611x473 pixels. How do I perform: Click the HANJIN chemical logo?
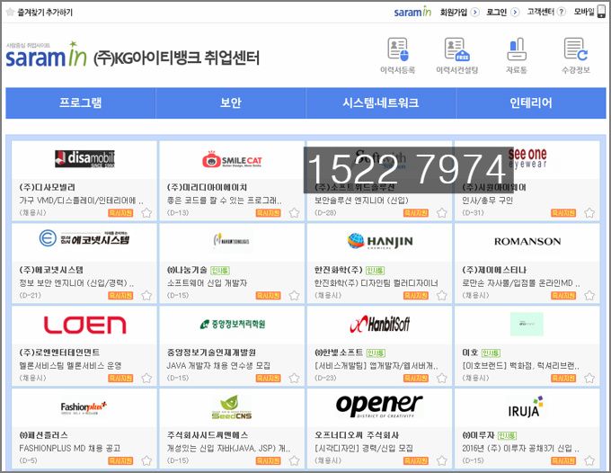tap(380, 241)
